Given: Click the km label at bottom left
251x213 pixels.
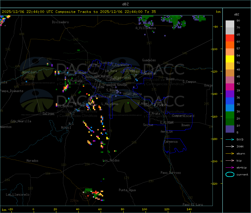Looking at the screenshot, I should (x=4, y=210).
